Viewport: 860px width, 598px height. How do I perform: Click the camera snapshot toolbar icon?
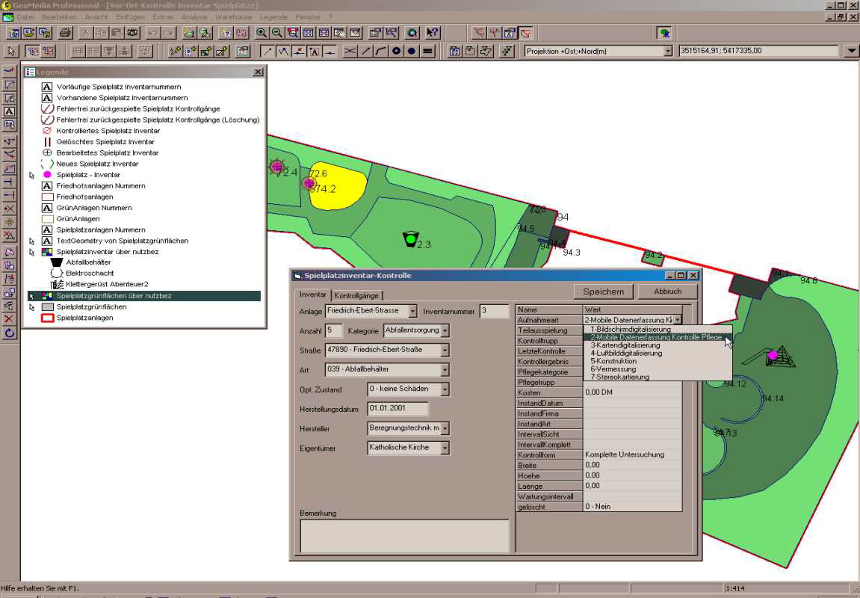(x=132, y=33)
